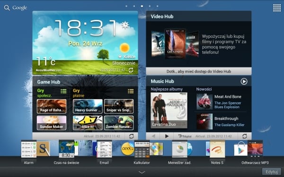This screenshot has width=284, height=177.
Task: Open the Cavatina Duo album cover
Action: [x=169, y=110]
